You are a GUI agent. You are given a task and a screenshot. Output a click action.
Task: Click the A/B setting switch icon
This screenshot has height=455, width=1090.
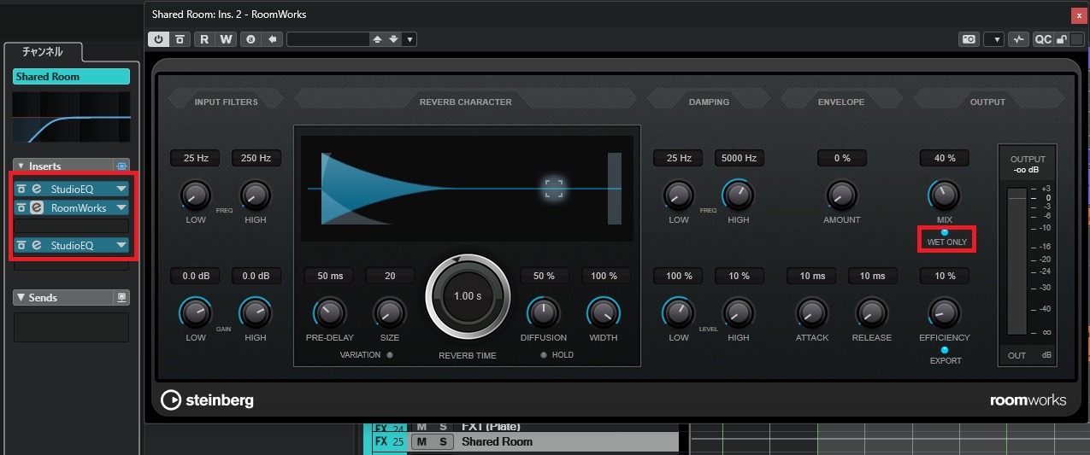pyautogui.click(x=250, y=39)
